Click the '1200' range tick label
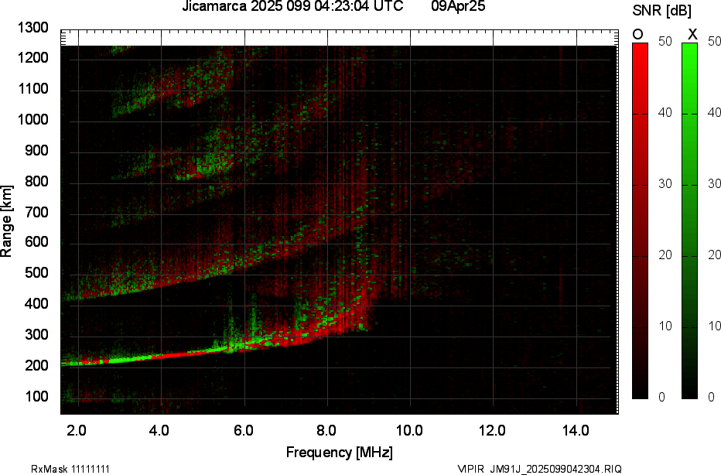This screenshot has height=475, width=721. [33, 58]
